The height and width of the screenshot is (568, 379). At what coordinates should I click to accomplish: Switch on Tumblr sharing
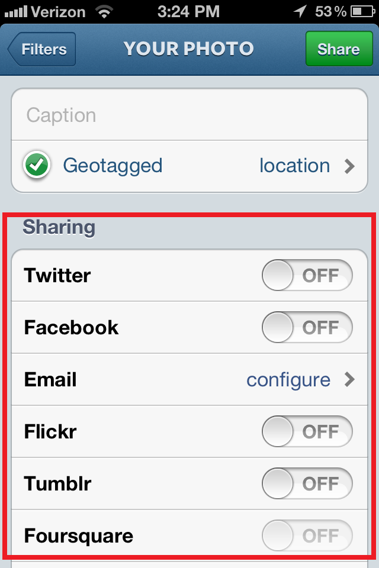[x=307, y=483]
